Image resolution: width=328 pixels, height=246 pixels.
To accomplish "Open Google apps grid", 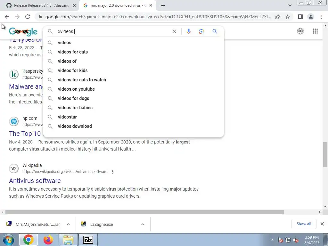I will click(315, 31).
